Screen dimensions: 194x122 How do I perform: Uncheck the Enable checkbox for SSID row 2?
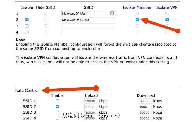point(27,20)
